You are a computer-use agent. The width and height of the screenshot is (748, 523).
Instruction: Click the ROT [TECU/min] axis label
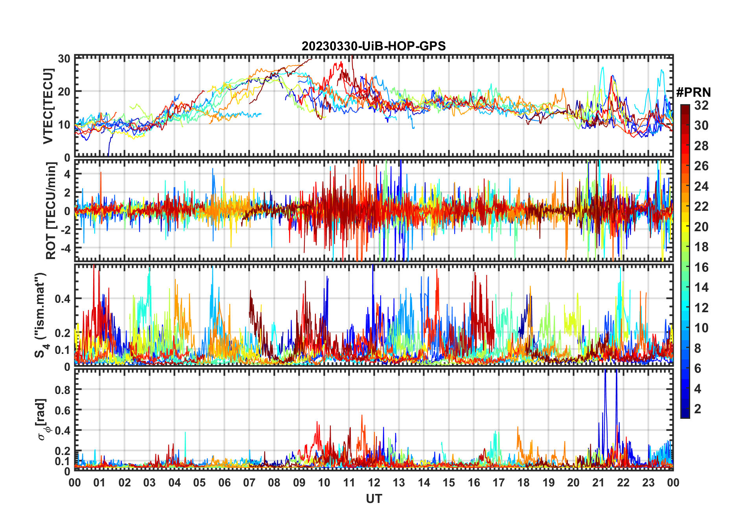coord(51,211)
